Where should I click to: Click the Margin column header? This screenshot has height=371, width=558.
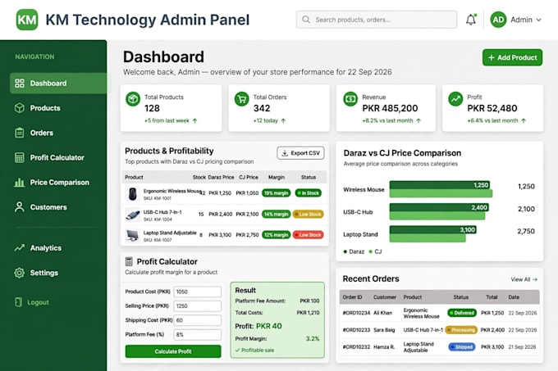point(277,177)
